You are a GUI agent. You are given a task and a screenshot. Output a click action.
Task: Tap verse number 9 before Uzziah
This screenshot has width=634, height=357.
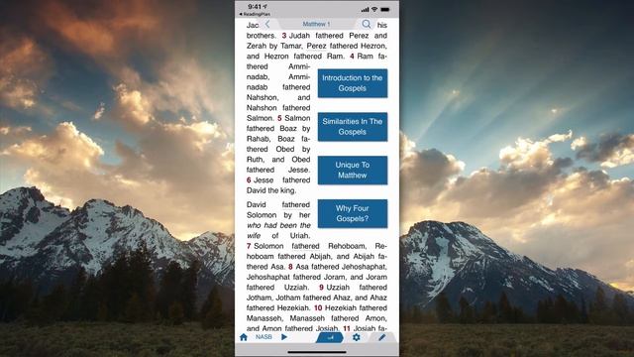tap(321, 288)
